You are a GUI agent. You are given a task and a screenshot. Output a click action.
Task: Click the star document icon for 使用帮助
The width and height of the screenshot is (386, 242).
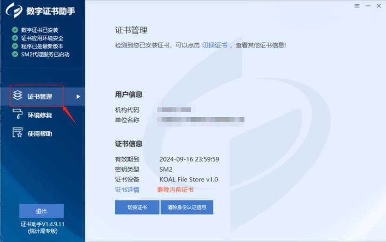[x=18, y=132]
